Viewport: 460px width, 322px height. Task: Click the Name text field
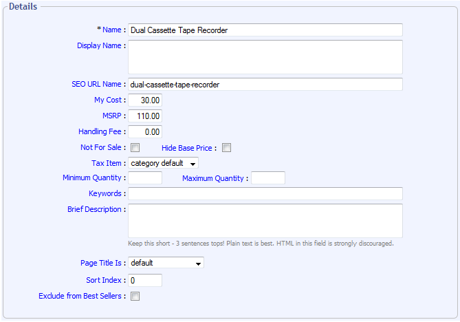pos(265,30)
